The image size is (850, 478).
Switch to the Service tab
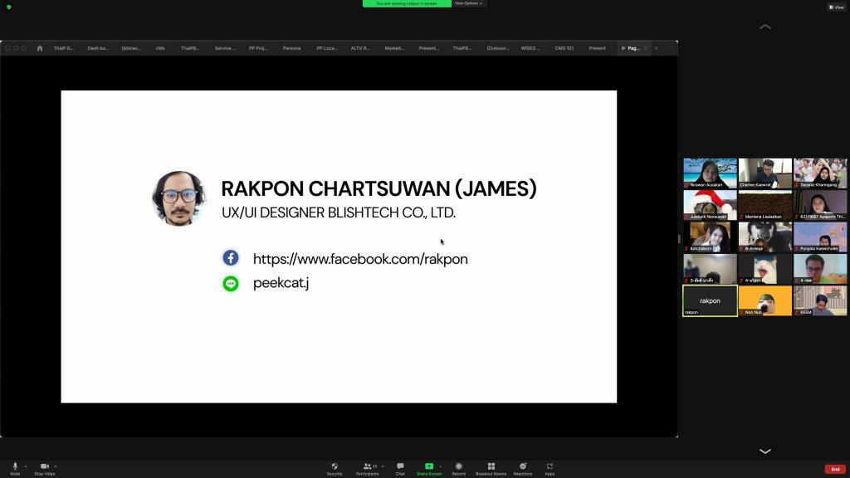225,48
